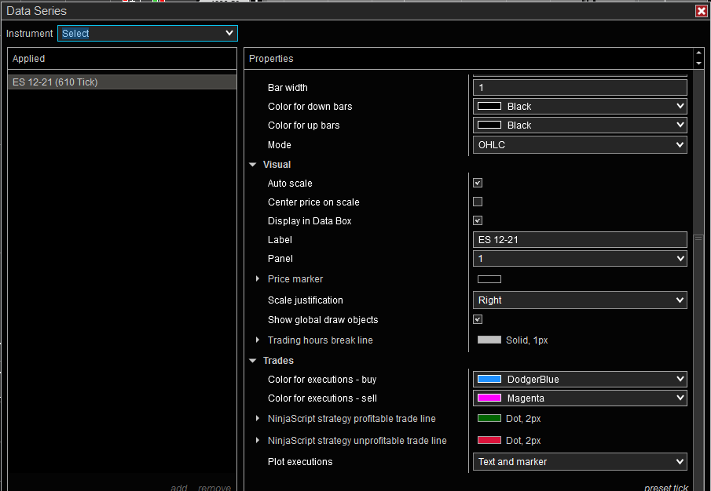Change Scale justification dropdown

(580, 300)
